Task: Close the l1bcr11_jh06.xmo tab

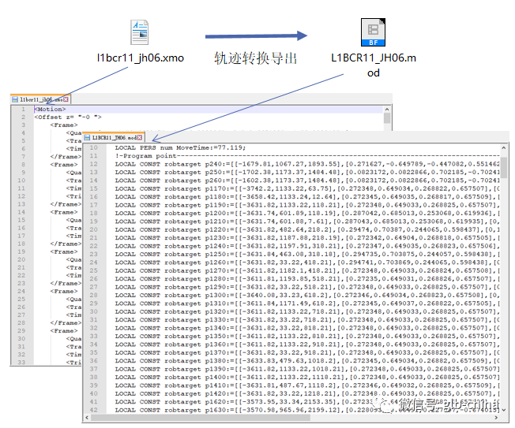Action: pyautogui.click(x=66, y=99)
